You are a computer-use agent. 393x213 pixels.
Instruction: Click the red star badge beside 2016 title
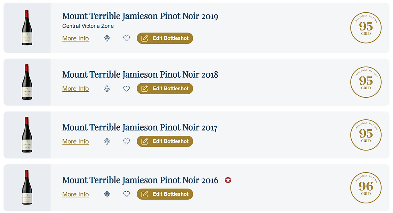228,180
